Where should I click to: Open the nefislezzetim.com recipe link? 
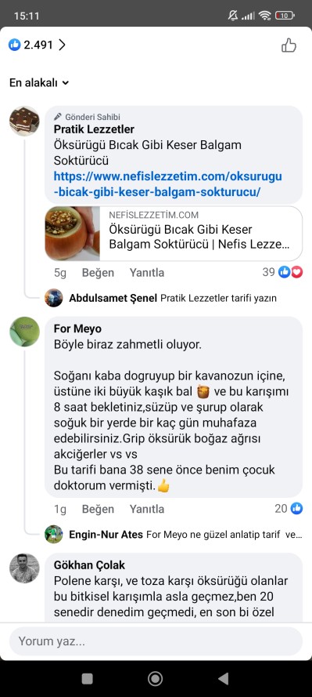point(168,184)
